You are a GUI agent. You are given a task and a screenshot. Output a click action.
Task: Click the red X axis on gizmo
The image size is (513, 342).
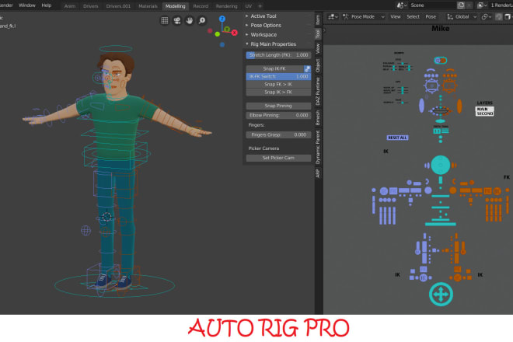234,33
